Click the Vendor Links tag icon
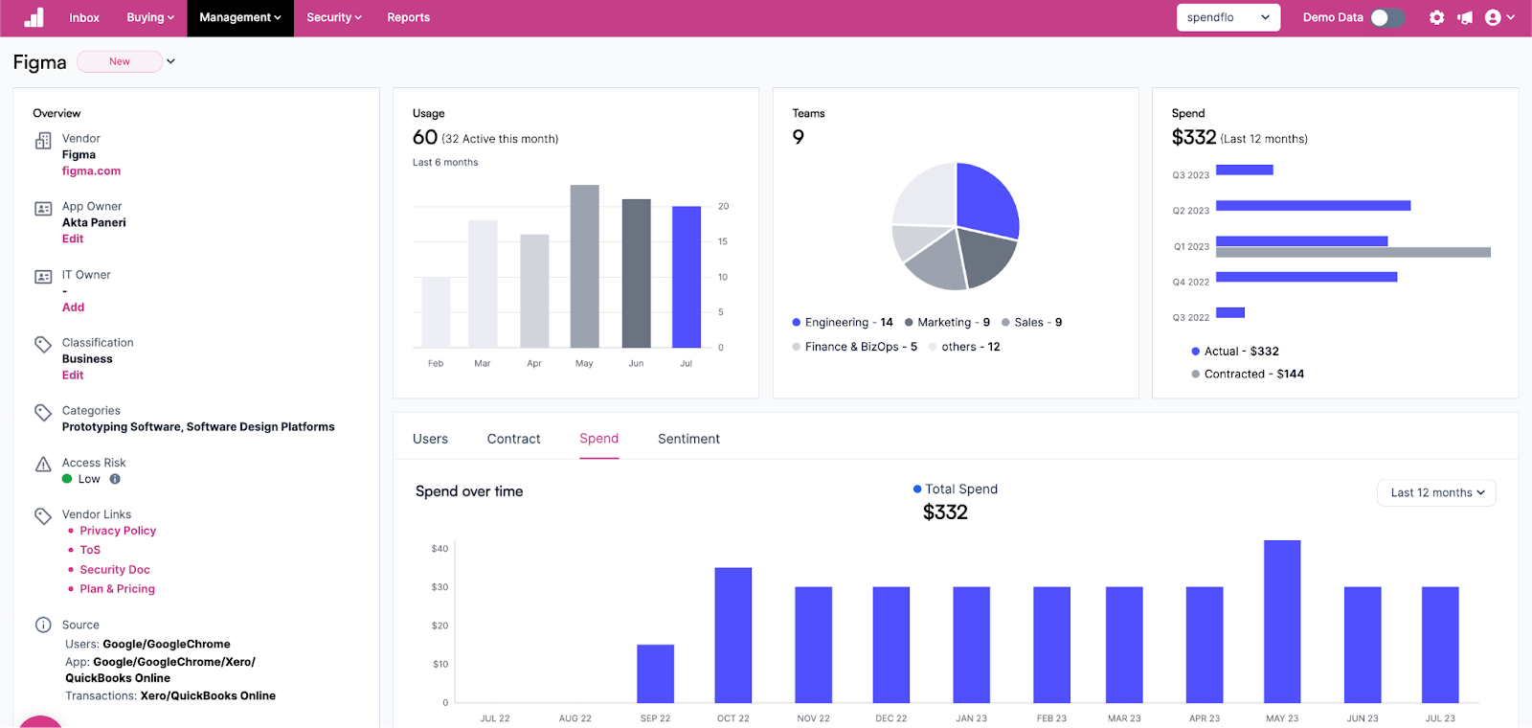 pyautogui.click(x=43, y=516)
